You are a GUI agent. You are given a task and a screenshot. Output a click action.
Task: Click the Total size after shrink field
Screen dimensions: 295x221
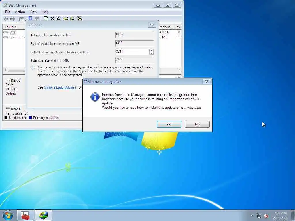pyautogui.click(x=134, y=60)
